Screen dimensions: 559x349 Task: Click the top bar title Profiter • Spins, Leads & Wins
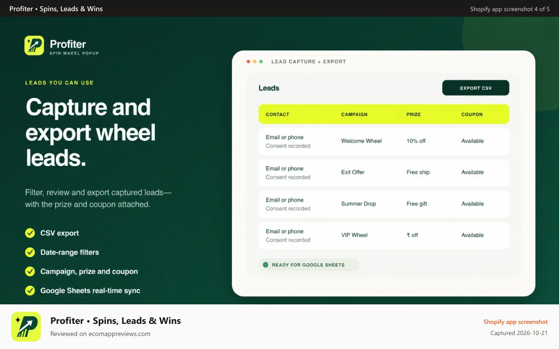click(x=56, y=9)
